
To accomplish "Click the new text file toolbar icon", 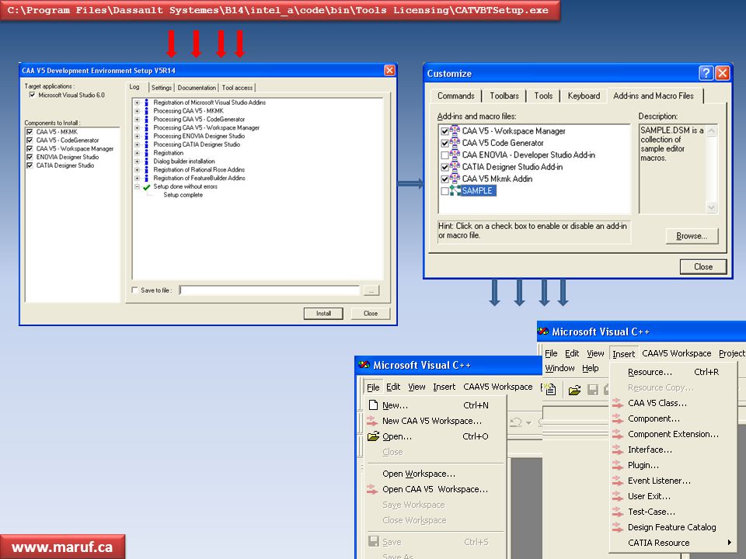I will (x=550, y=390).
